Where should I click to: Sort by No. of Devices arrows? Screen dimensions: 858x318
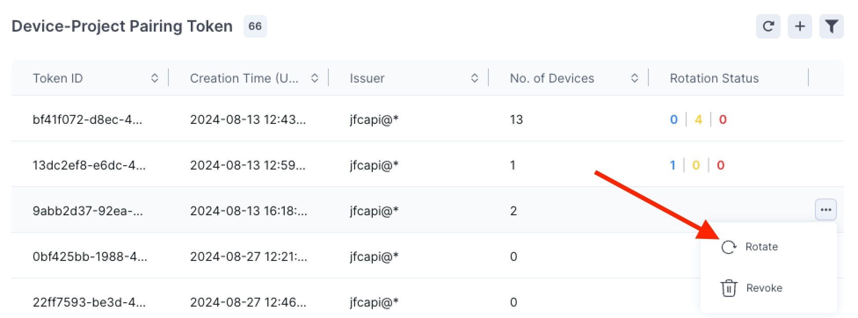[634, 78]
